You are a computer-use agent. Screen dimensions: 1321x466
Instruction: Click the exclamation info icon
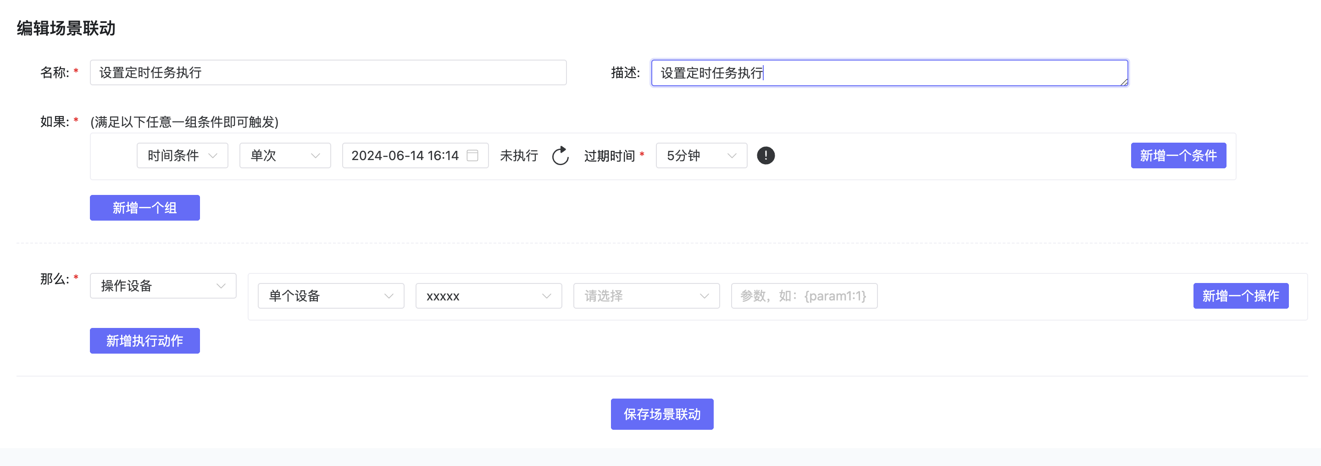click(x=765, y=155)
